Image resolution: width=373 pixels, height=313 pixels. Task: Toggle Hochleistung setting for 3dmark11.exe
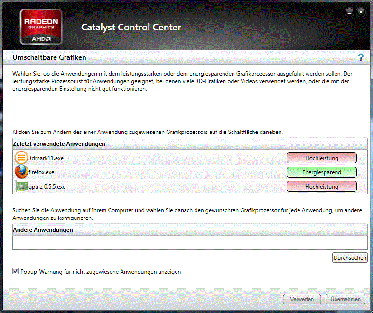322,158
